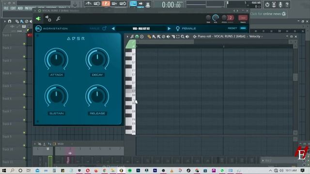Screen dimensions: 310x174
Task: Click the microphone icon in top toolbar
Action: (280, 4)
